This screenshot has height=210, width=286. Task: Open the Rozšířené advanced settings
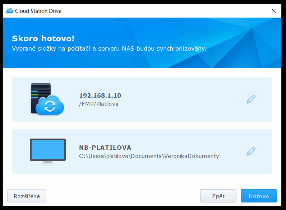click(27, 196)
